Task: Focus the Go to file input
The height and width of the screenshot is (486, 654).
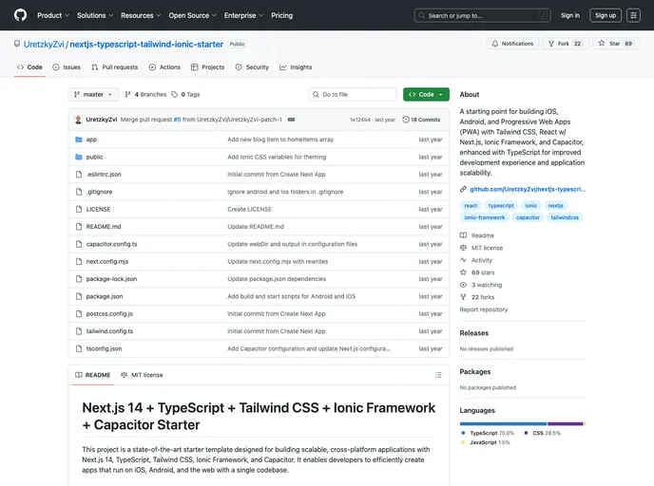Action: (x=353, y=95)
